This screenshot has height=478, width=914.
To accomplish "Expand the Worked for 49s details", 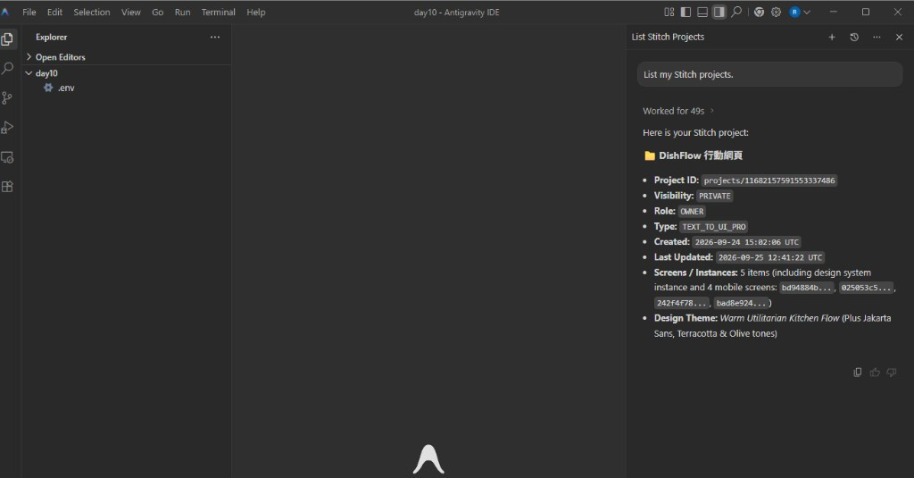I will pyautogui.click(x=678, y=111).
